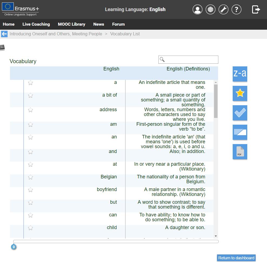Viewport: 267px width, 262px height.
Task: Star the word 'but'
Action: (x=31, y=202)
